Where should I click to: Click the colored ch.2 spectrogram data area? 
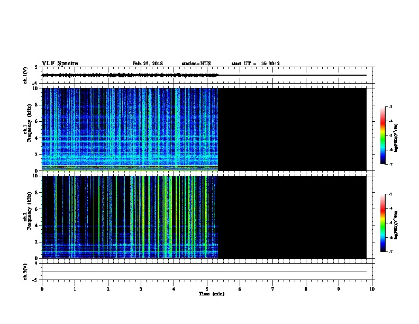coord(130,217)
